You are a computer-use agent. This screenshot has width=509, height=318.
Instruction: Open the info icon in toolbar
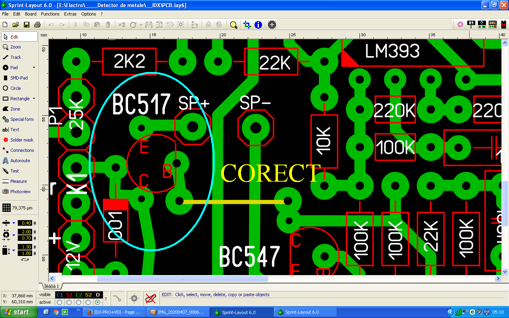pyautogui.click(x=258, y=25)
